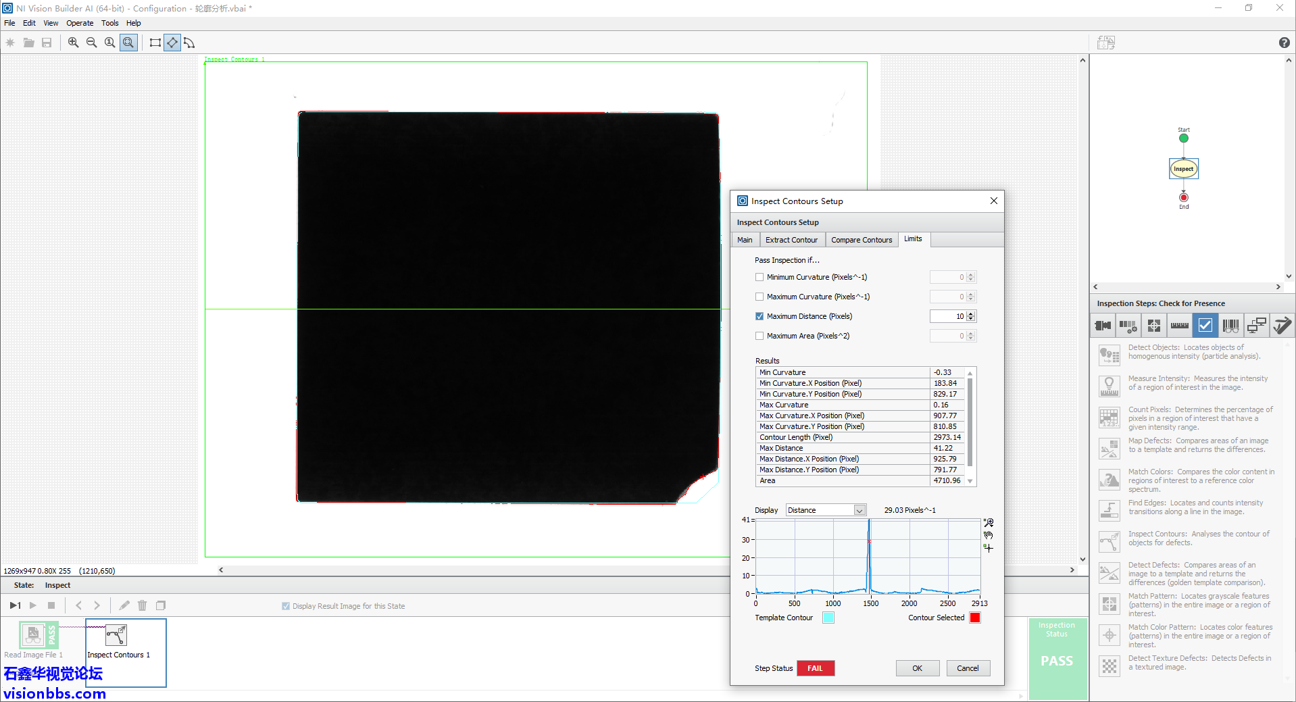Enable the Maximum Area limit checkbox

pos(759,336)
